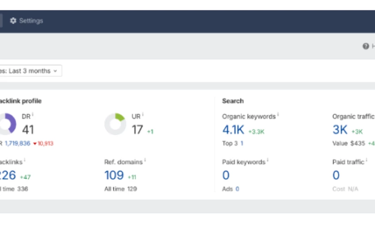
Task: Click the red rank change 10,913
Action: (43, 143)
